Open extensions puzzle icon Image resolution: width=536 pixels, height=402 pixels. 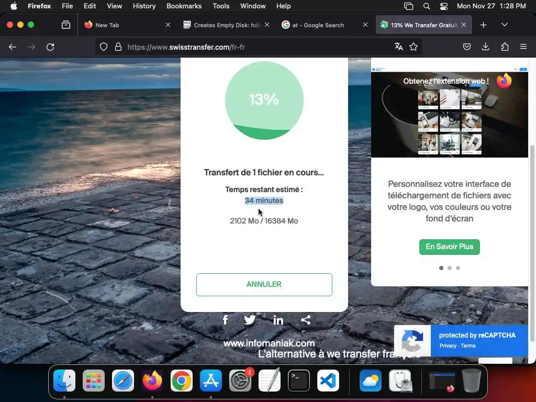tap(505, 47)
